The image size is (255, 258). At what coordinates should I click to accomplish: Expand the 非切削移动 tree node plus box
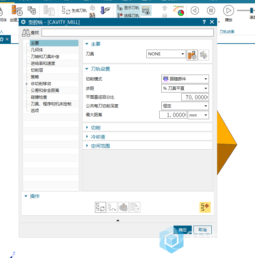(x=26, y=84)
